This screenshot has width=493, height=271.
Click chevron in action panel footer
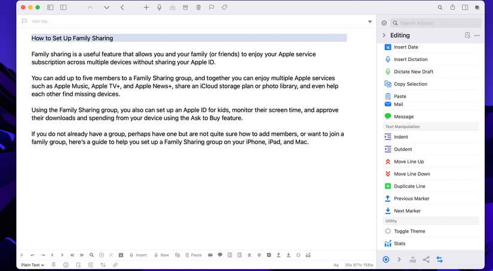pyautogui.click(x=399, y=260)
